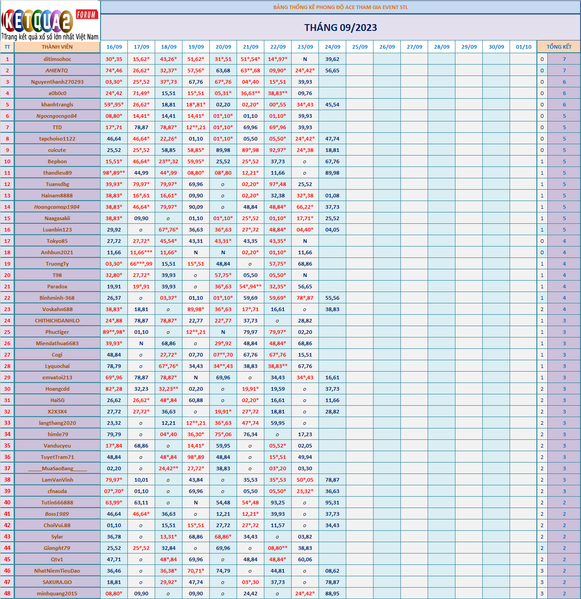
Task: Select member name X2X3X4
Action: [57, 412]
